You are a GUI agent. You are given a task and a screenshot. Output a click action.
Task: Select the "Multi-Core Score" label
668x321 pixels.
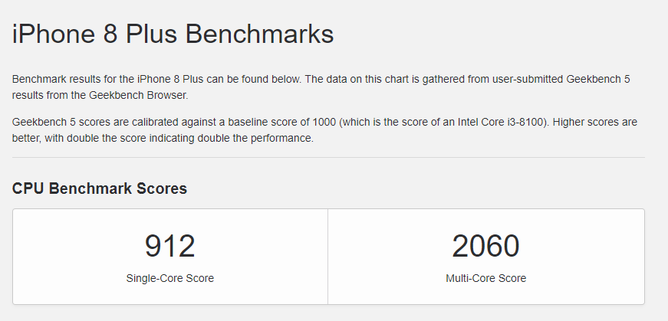point(485,278)
